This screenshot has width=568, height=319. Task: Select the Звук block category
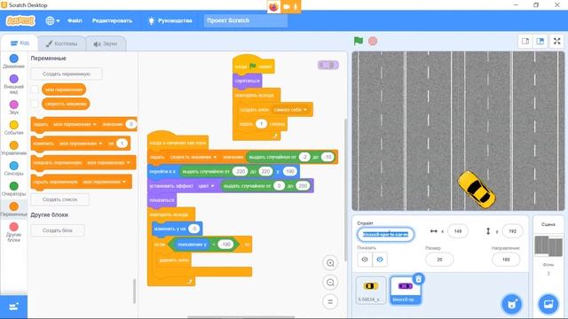pos(14,107)
